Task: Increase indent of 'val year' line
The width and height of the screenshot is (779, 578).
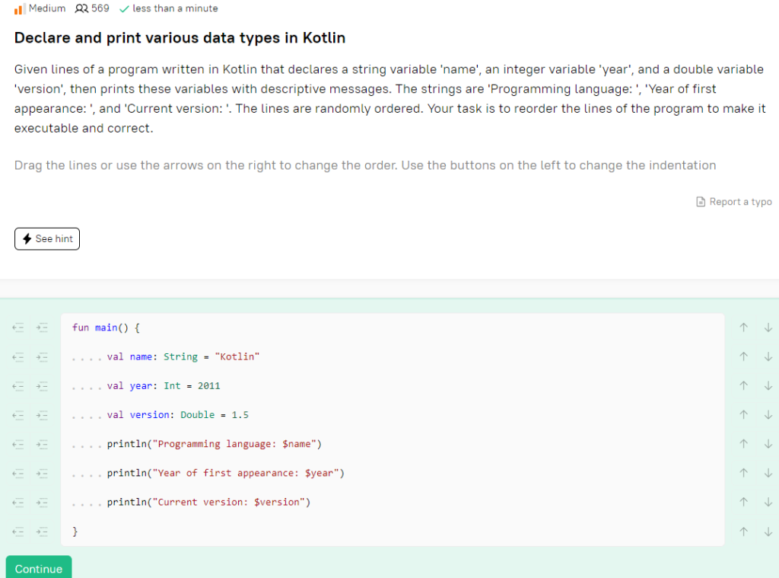Action: click(43, 385)
